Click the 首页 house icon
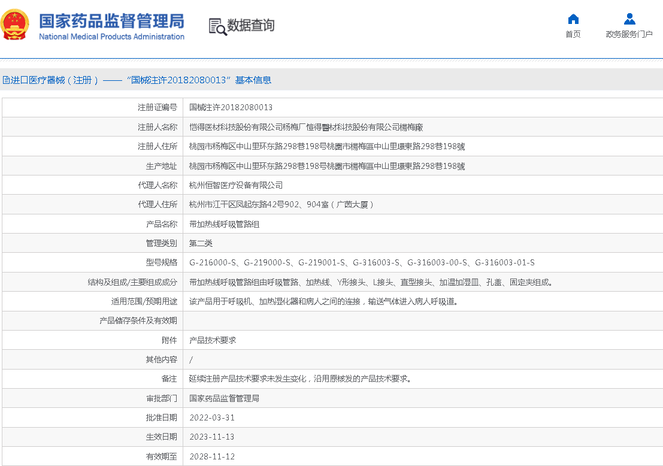 573,19
